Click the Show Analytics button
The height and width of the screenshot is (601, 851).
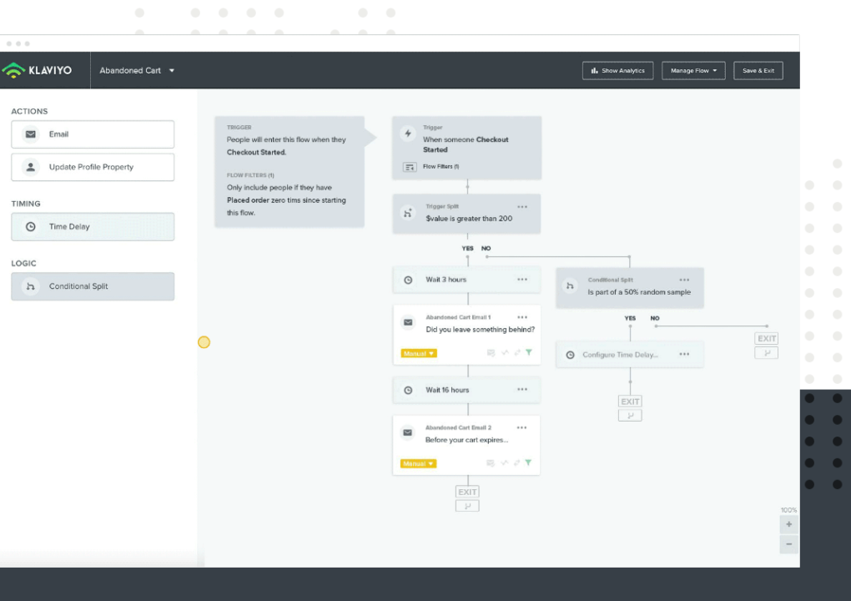(x=617, y=71)
